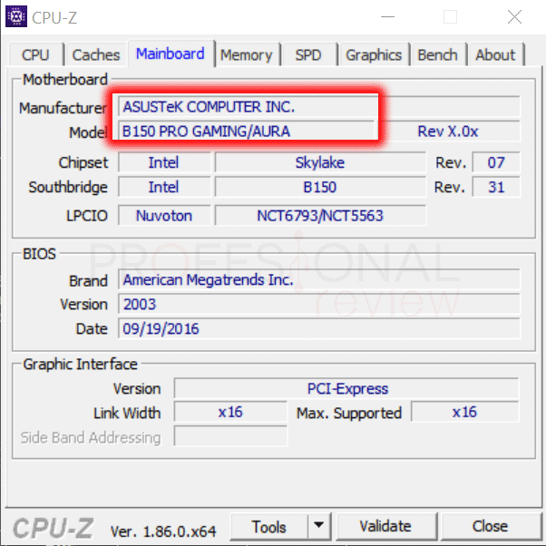The width and height of the screenshot is (546, 546).
Task: Open the SPD tab
Action: click(x=308, y=55)
